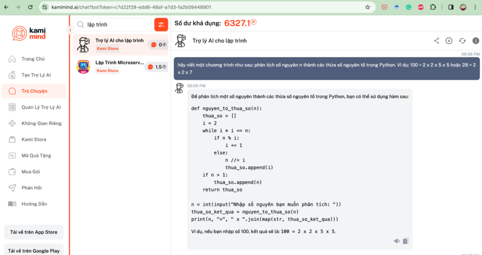Open Chrome profile avatar
Screen dimensions: 482x255
[463, 7]
